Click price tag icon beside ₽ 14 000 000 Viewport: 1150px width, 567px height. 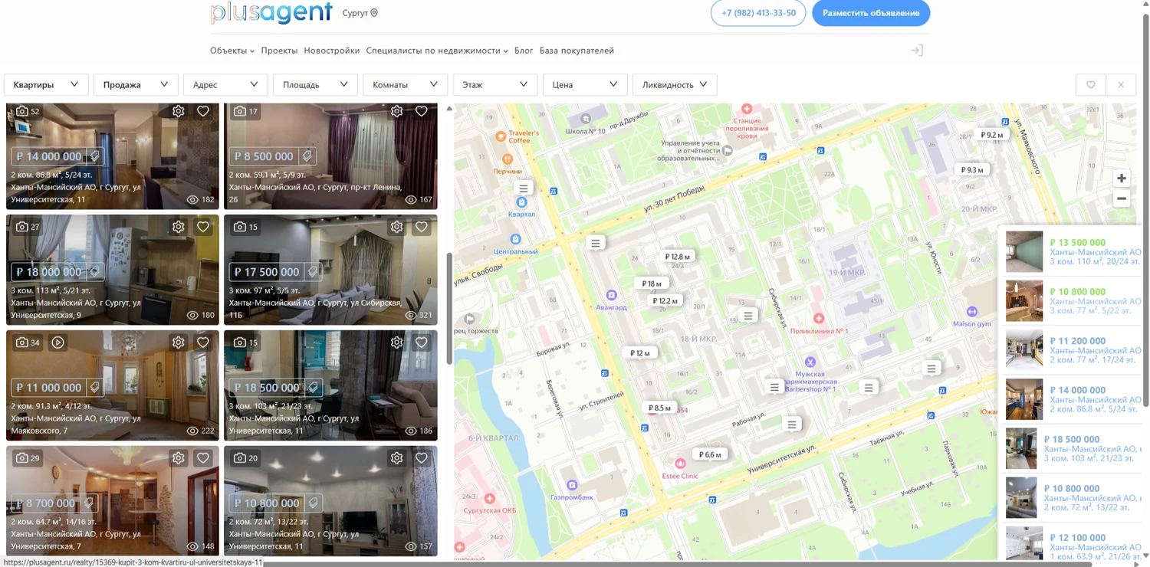95,156
